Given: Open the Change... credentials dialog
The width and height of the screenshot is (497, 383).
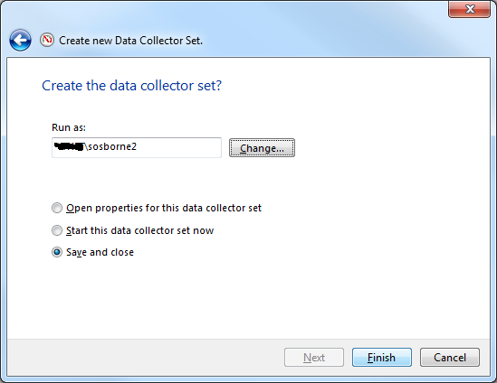Looking at the screenshot, I should [262, 148].
